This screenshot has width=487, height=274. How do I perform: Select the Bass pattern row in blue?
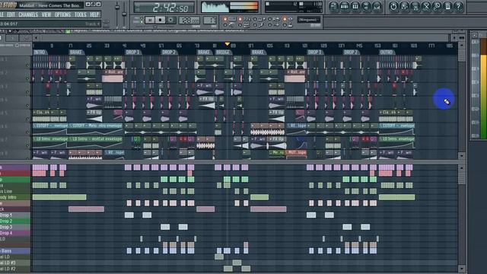tap(15, 250)
